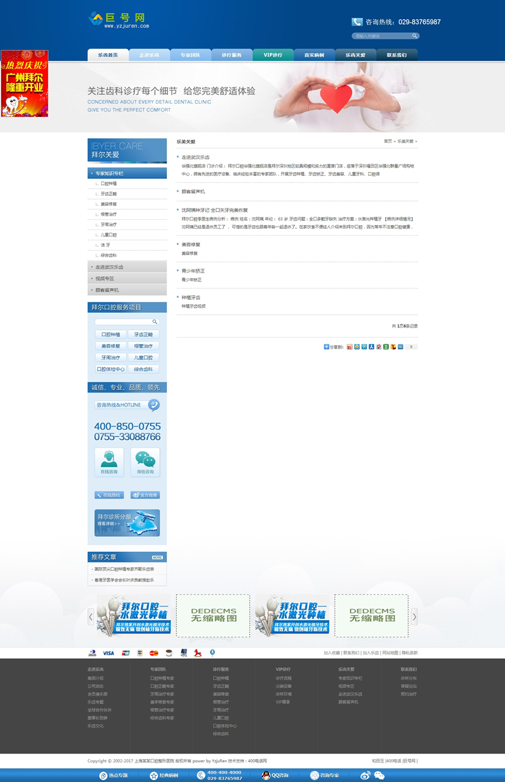Switch to the 专家团队 navigation tab
This screenshot has height=782, width=505.
tap(190, 55)
